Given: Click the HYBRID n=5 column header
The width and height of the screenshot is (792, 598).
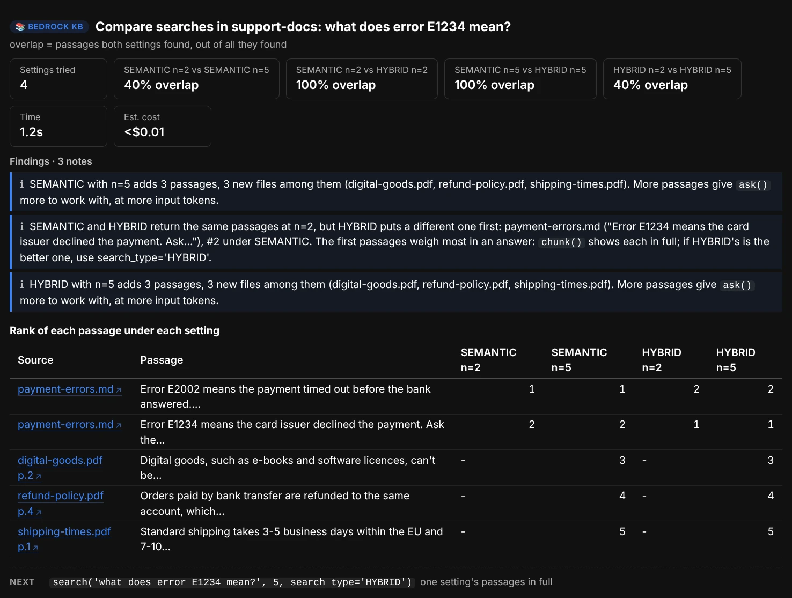Looking at the screenshot, I should [735, 360].
